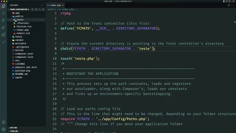Viewport: 236px width, 133px height.
Task: Open index.php in the Explorer tree
Action: pyautogui.click(x=22, y=30)
